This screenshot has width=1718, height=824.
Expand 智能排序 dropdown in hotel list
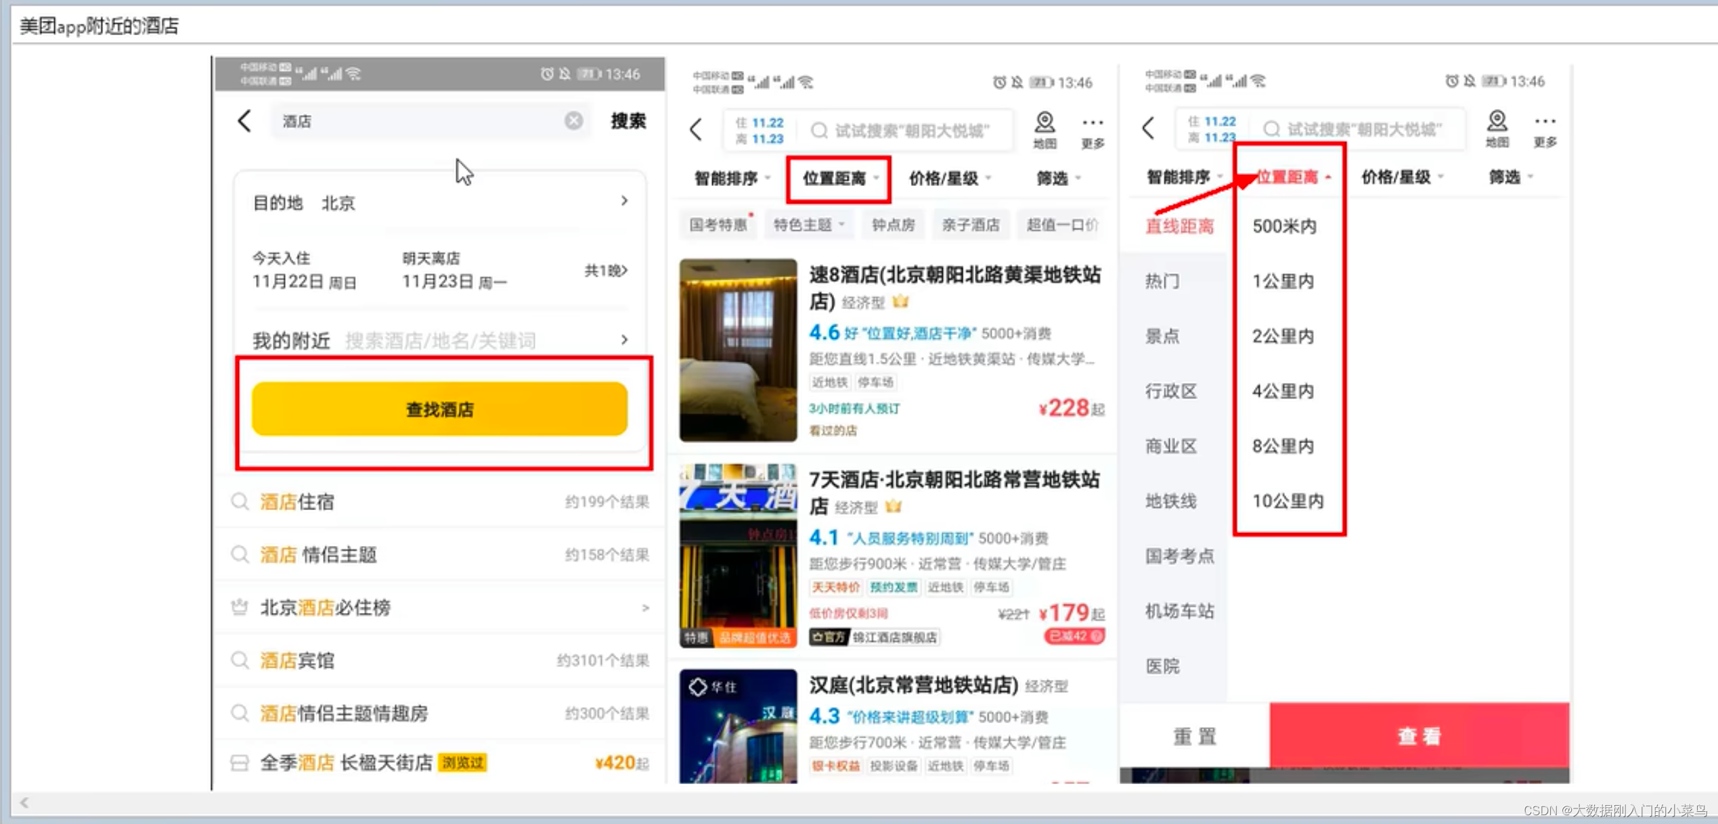click(x=732, y=179)
